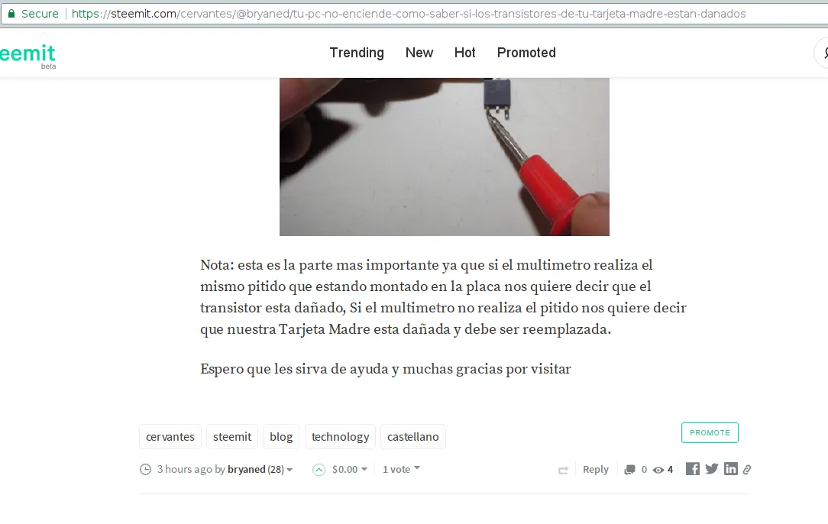Viewport: 828px width, 524px height.
Task: Click the resteem arrow icon
Action: pos(564,470)
